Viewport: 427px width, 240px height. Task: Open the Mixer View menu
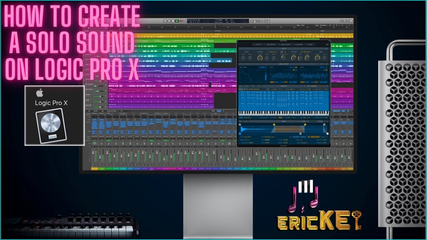click(102, 111)
